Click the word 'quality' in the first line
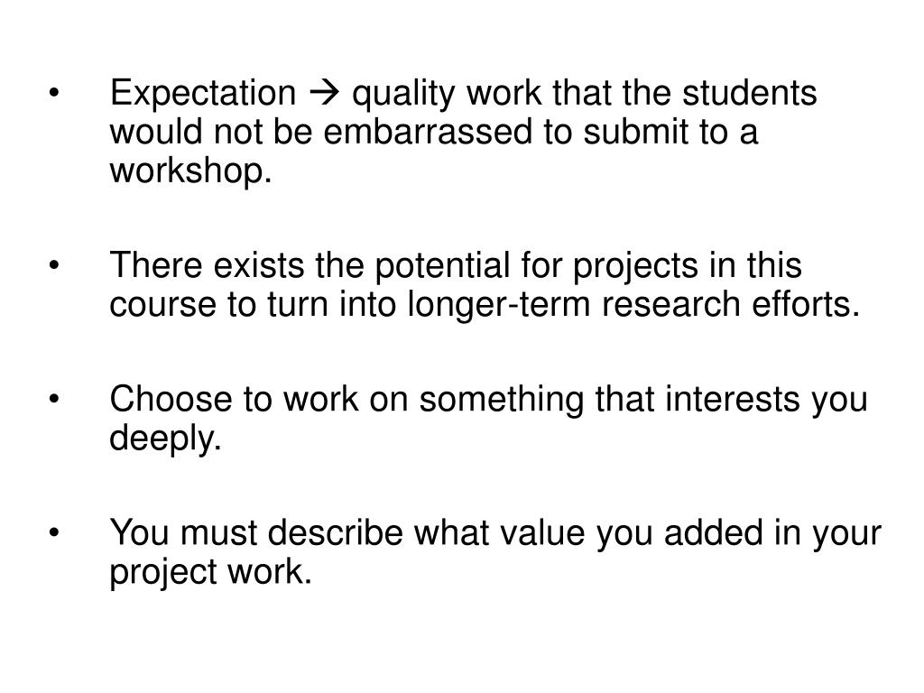Image resolution: width=924 pixels, height=693 pixels. click(x=403, y=94)
